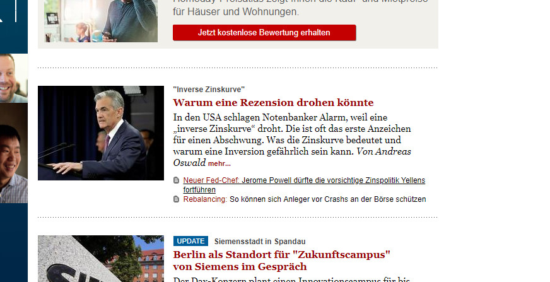Click the document icon beside Neuer Fed-Chef

coord(177,180)
